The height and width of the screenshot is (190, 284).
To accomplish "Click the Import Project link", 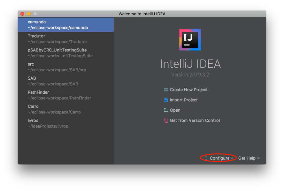I will pyautogui.click(x=184, y=100).
